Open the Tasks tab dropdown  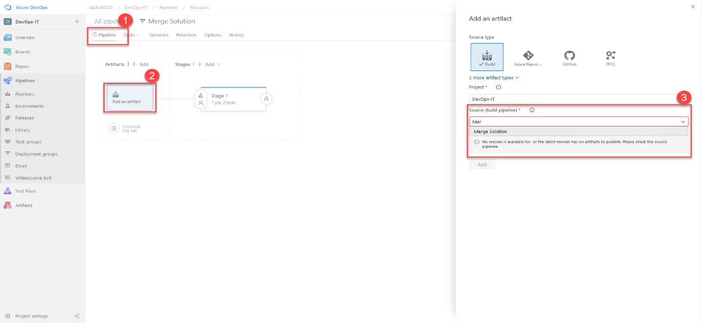coord(131,35)
